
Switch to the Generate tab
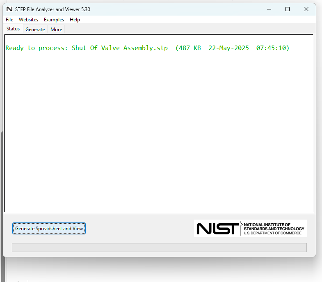point(35,30)
